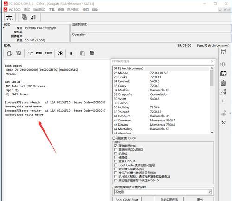Image resolution: width=232 pixels, height=201 pixels.
Task: Select 3E Holliday family row
Action: pos(161,107)
